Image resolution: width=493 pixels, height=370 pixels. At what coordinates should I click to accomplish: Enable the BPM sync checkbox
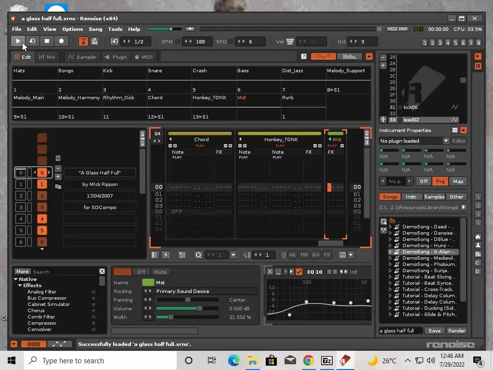pyautogui.click(x=178, y=41)
